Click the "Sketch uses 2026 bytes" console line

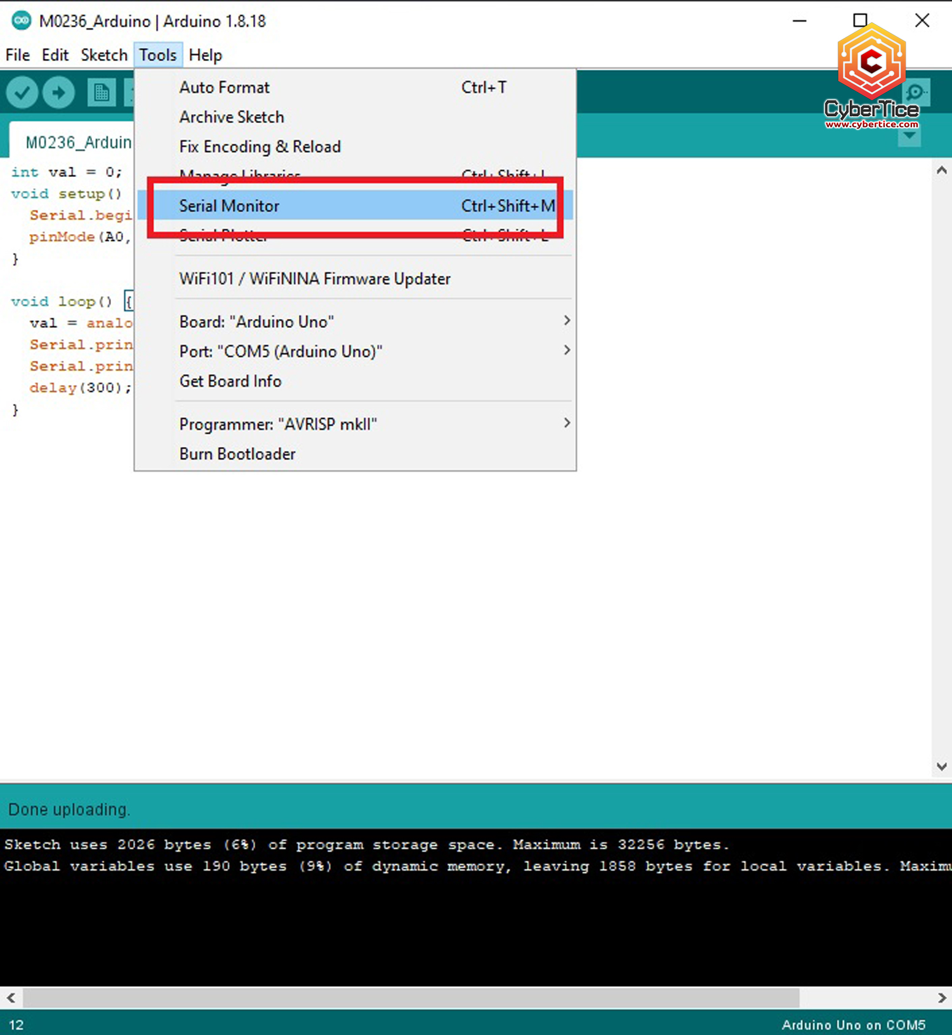(367, 845)
